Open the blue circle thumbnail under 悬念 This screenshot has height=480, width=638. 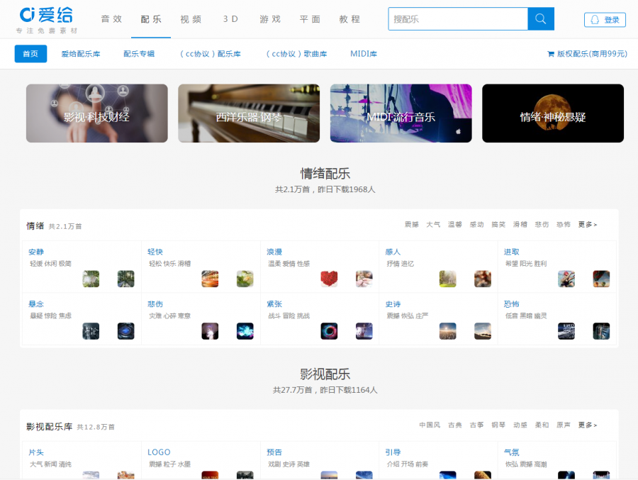pos(125,331)
